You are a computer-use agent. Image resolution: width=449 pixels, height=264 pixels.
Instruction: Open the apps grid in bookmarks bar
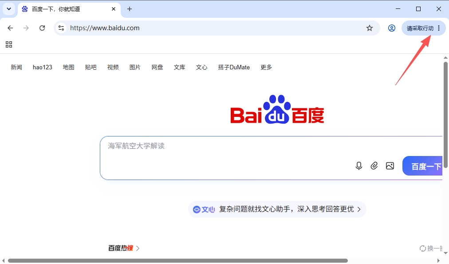pyautogui.click(x=9, y=44)
